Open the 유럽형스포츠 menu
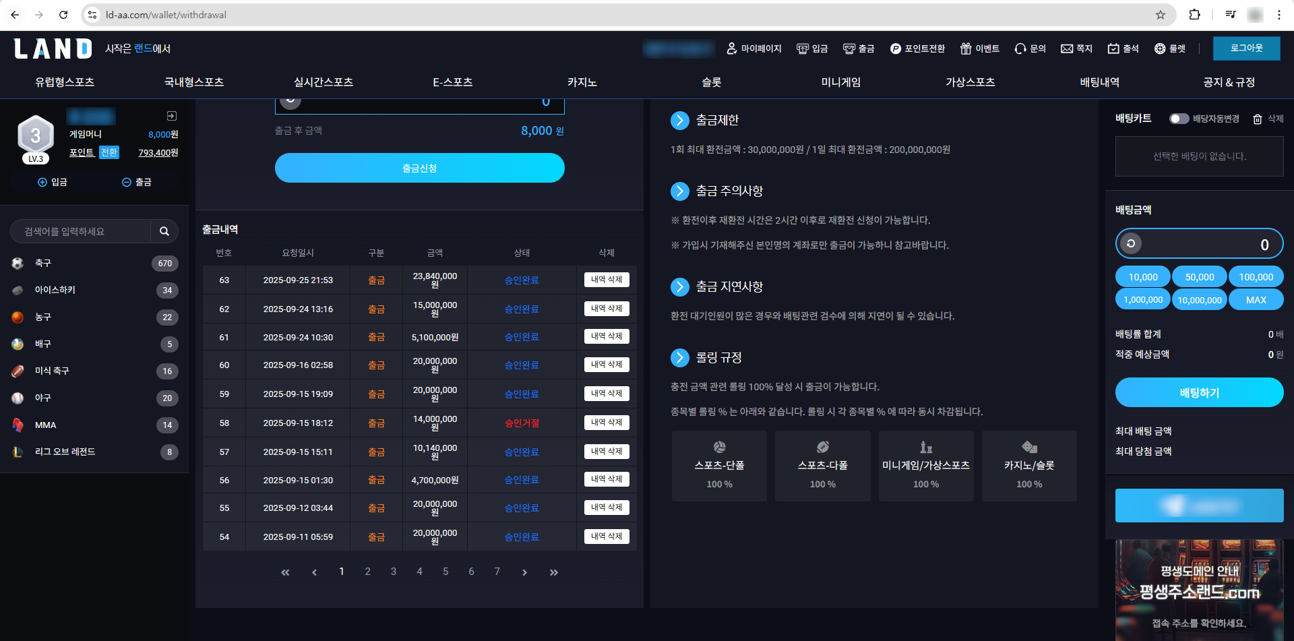 pos(65,82)
